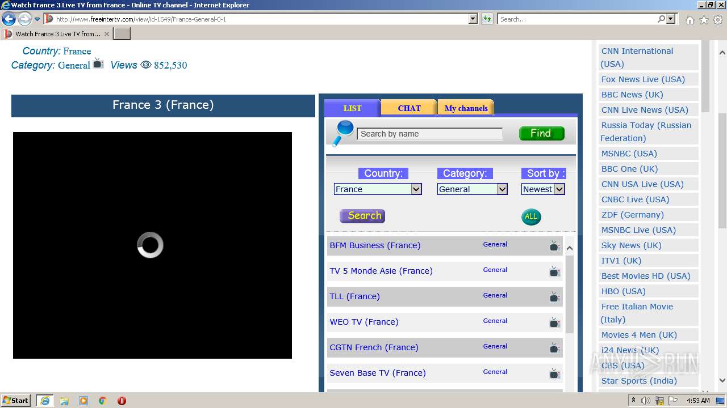The height and width of the screenshot is (408, 727).
Task: Show hidden tray icons arrow
Action: [634, 400]
